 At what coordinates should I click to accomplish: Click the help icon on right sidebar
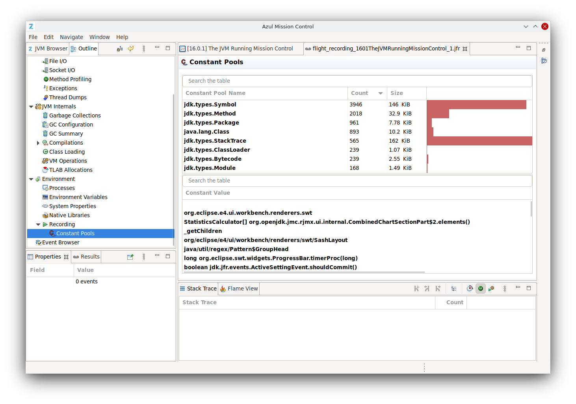coord(544,61)
